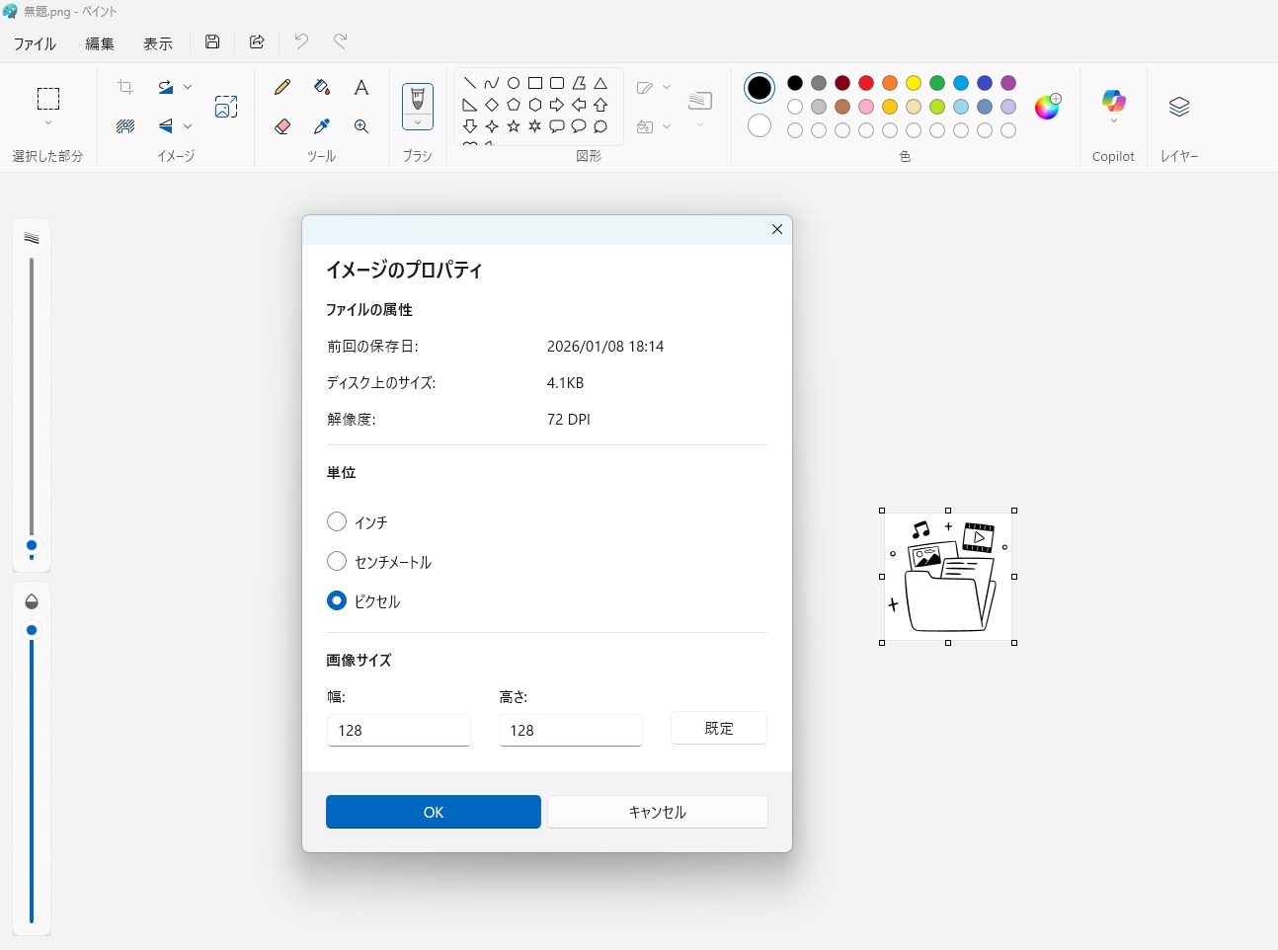Open the Edit colors wheel

click(x=1048, y=106)
